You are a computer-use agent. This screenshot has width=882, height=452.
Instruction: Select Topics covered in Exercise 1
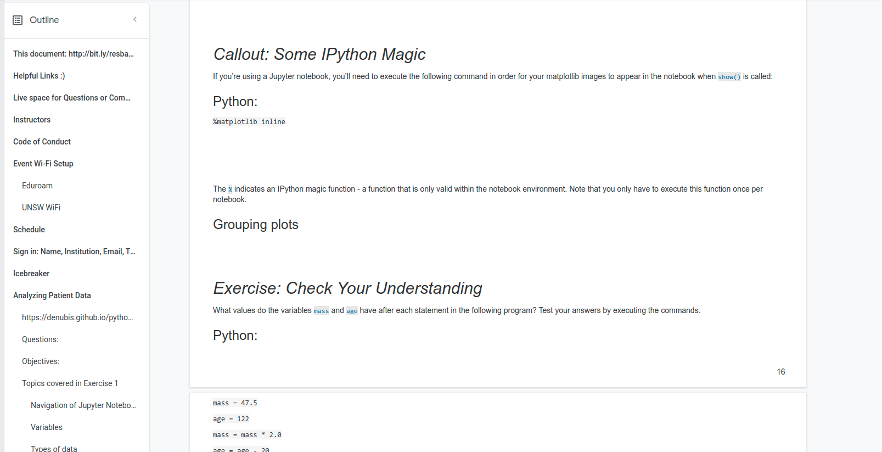70,383
